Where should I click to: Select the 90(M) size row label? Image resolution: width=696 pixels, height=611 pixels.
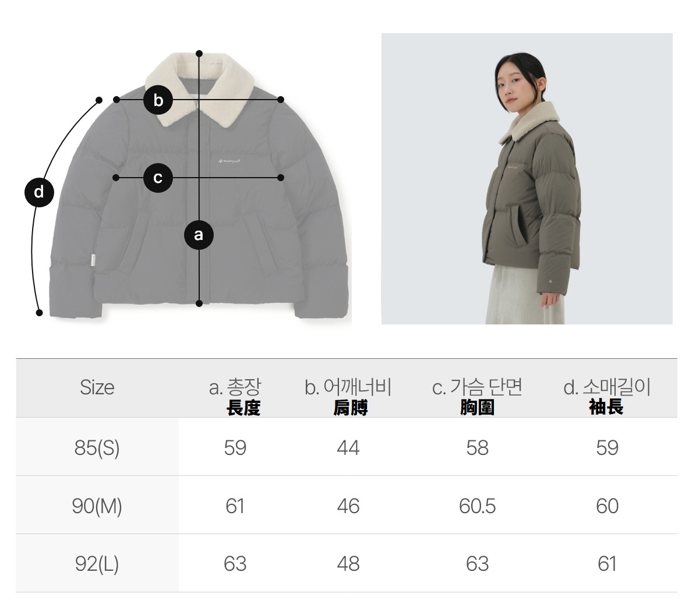97,506
